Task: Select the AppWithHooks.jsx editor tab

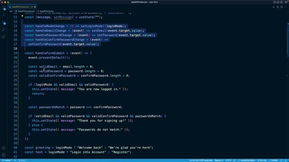Action: tap(22, 7)
